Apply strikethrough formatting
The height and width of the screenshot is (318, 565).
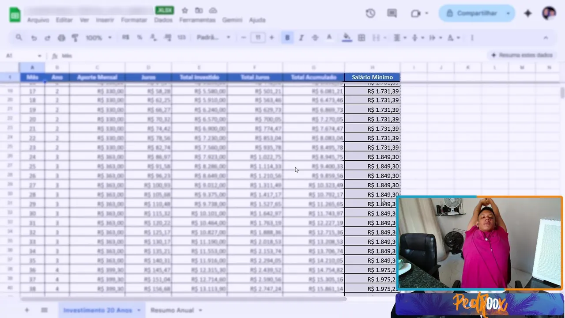315,38
